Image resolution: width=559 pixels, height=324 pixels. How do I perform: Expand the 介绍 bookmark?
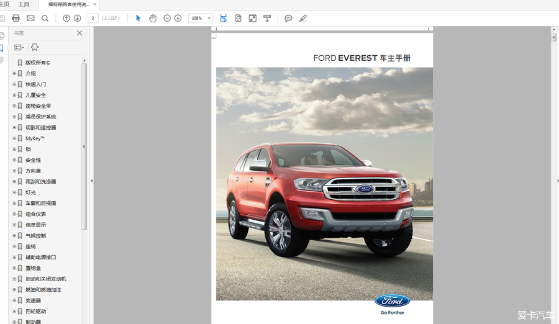click(14, 73)
